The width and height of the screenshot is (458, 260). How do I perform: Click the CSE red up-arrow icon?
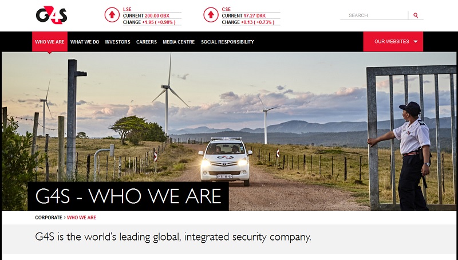click(211, 15)
